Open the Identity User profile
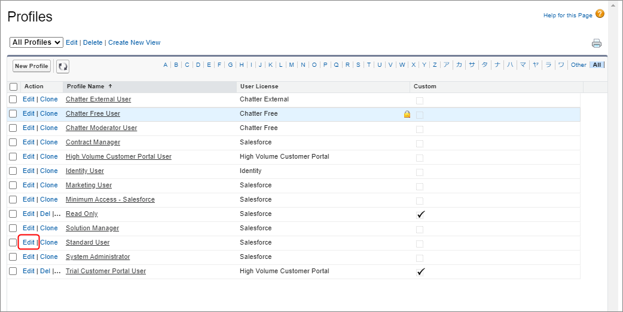Viewport: 623px width, 312px height. [85, 171]
